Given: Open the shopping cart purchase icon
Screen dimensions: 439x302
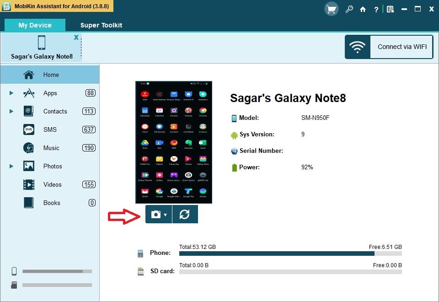Looking at the screenshot, I should click(x=331, y=9).
